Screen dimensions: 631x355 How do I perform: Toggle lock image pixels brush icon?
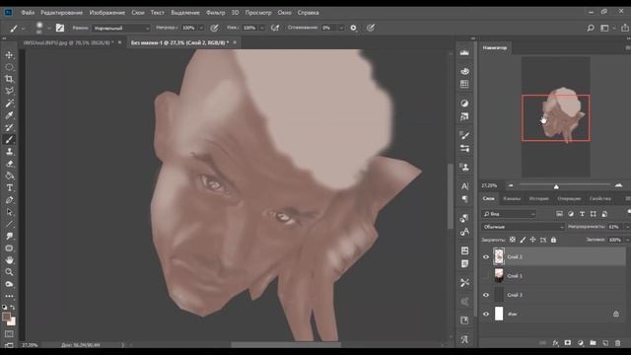(x=523, y=240)
